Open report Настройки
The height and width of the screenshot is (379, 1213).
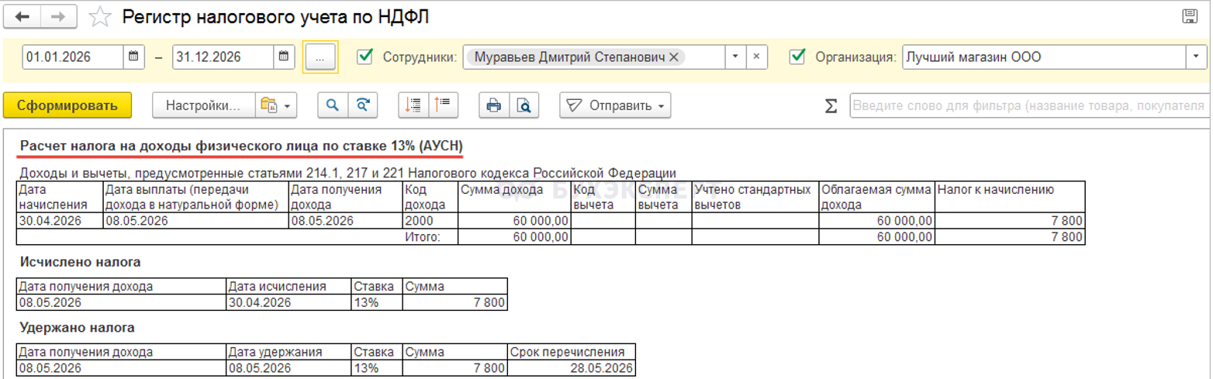click(204, 105)
